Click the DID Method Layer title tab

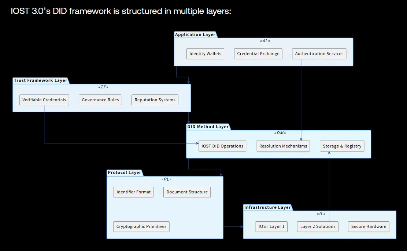(208, 127)
